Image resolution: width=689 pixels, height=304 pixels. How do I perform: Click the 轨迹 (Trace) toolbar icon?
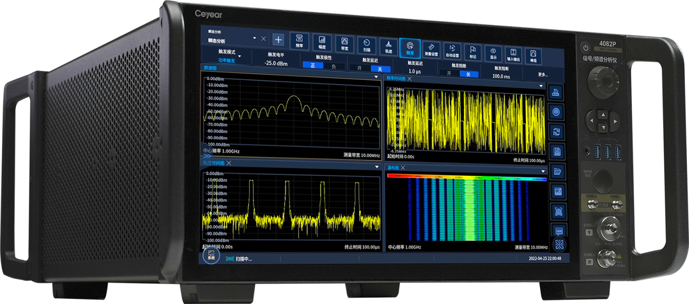388,46
